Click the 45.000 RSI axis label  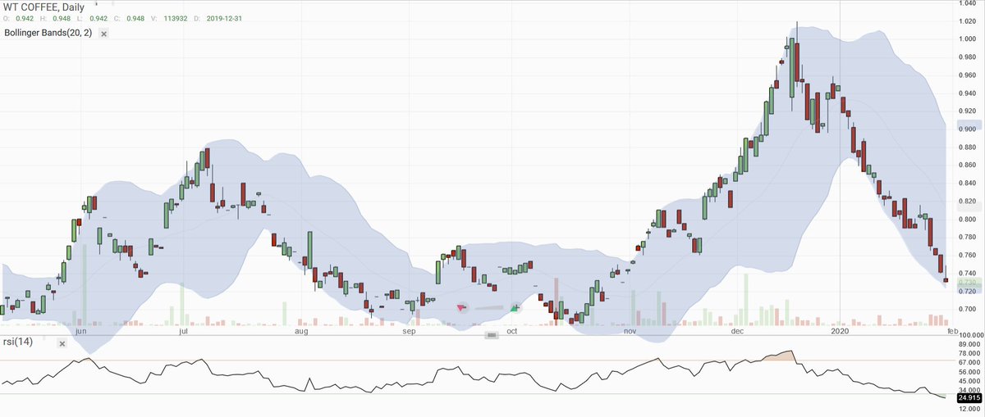[969, 380]
